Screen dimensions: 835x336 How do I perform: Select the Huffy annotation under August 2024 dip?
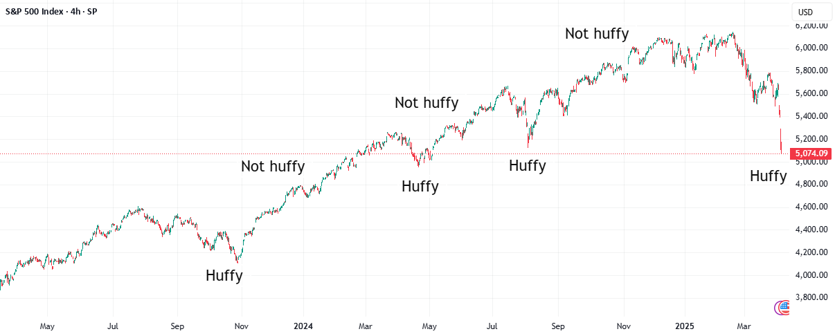click(528, 166)
